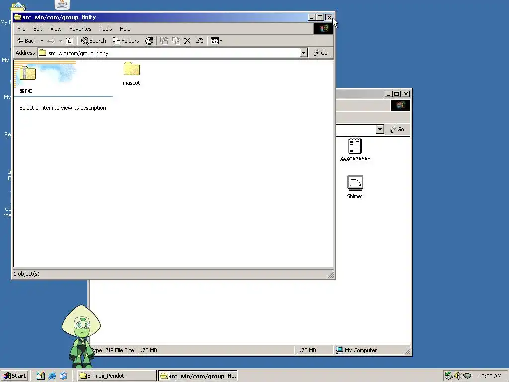509x382 pixels.
Task: Open the Help menu
Action: (125, 29)
